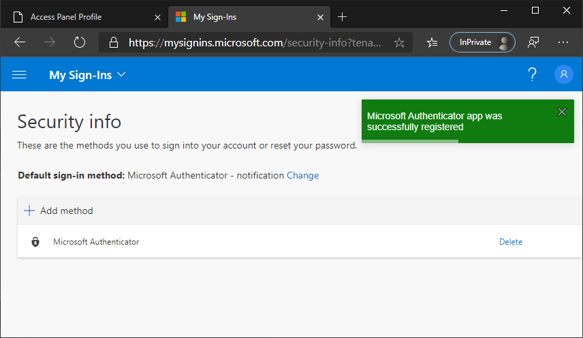This screenshot has height=338, width=583.
Task: Click the Microsoft Authenticator lock icon
Action: (35, 242)
